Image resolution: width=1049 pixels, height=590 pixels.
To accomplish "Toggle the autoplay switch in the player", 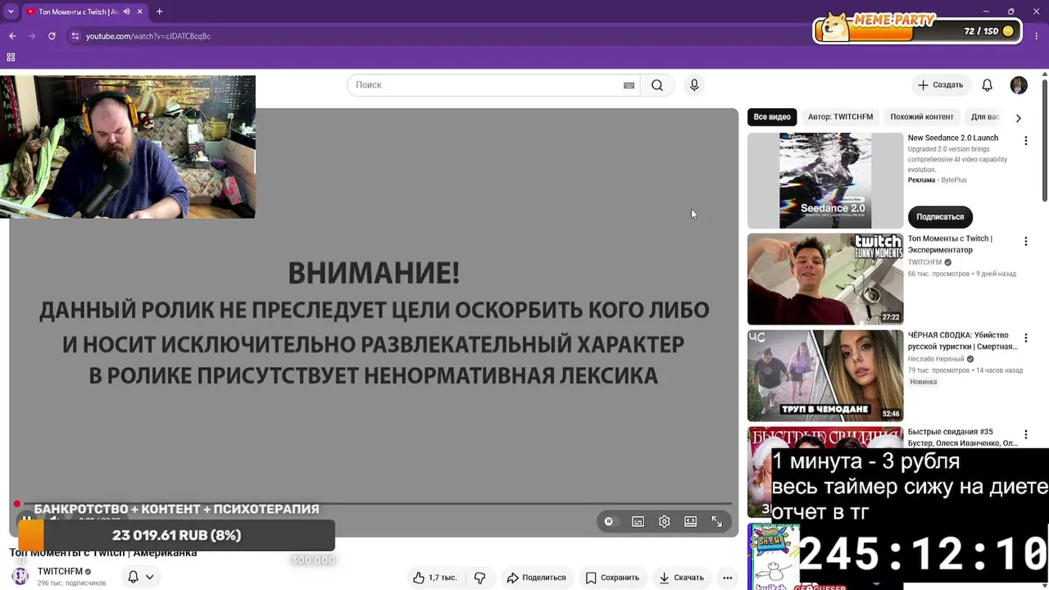I will click(609, 521).
